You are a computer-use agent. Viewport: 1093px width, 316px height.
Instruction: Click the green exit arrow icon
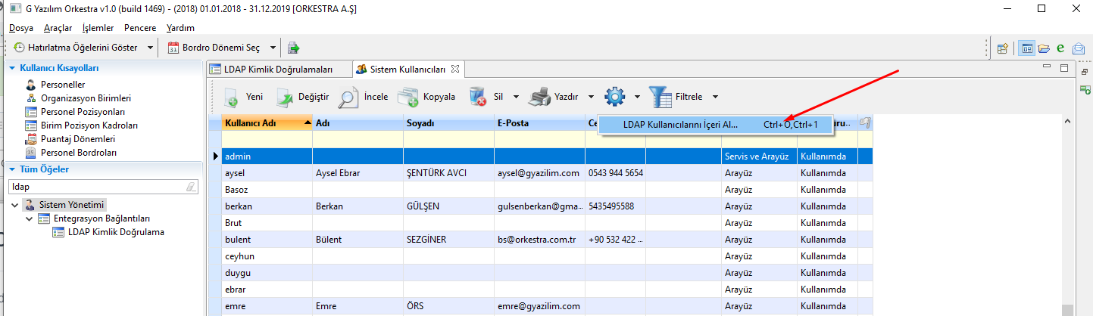tap(293, 48)
